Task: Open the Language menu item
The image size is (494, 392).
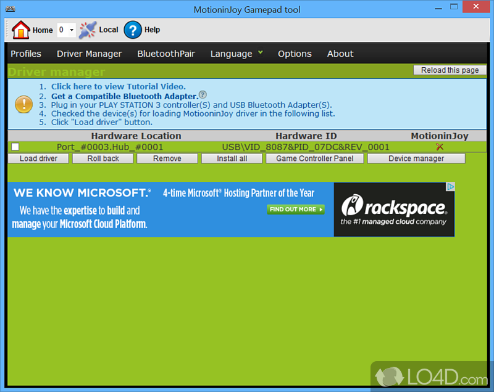Action: coord(231,54)
